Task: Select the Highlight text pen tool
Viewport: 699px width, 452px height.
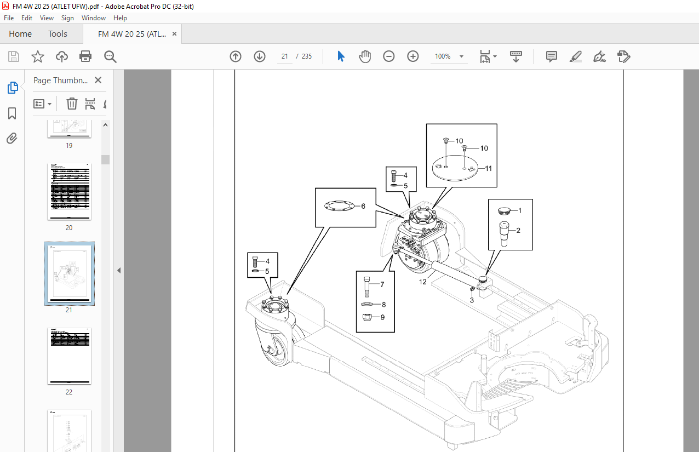Action: [x=576, y=56]
